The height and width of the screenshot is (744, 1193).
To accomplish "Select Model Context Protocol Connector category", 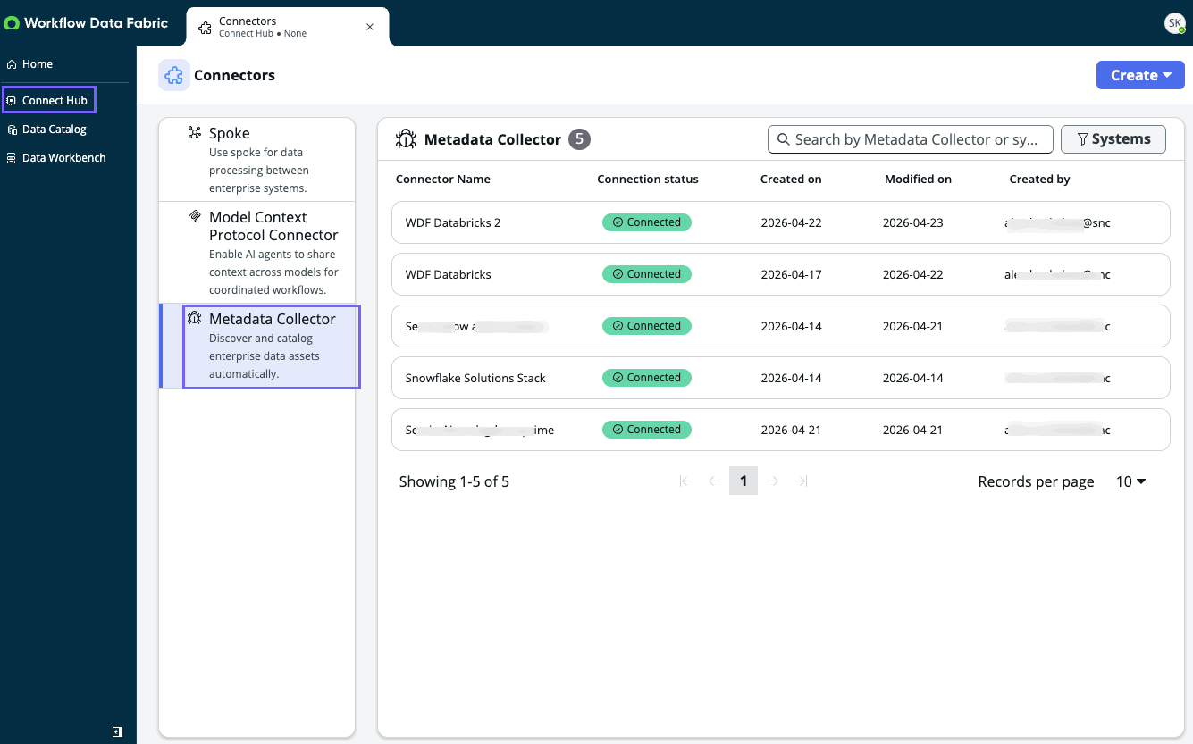I will click(x=257, y=253).
